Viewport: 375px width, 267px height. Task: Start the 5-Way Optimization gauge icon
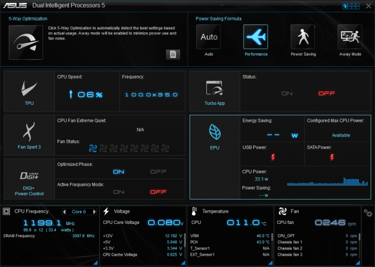click(x=27, y=43)
